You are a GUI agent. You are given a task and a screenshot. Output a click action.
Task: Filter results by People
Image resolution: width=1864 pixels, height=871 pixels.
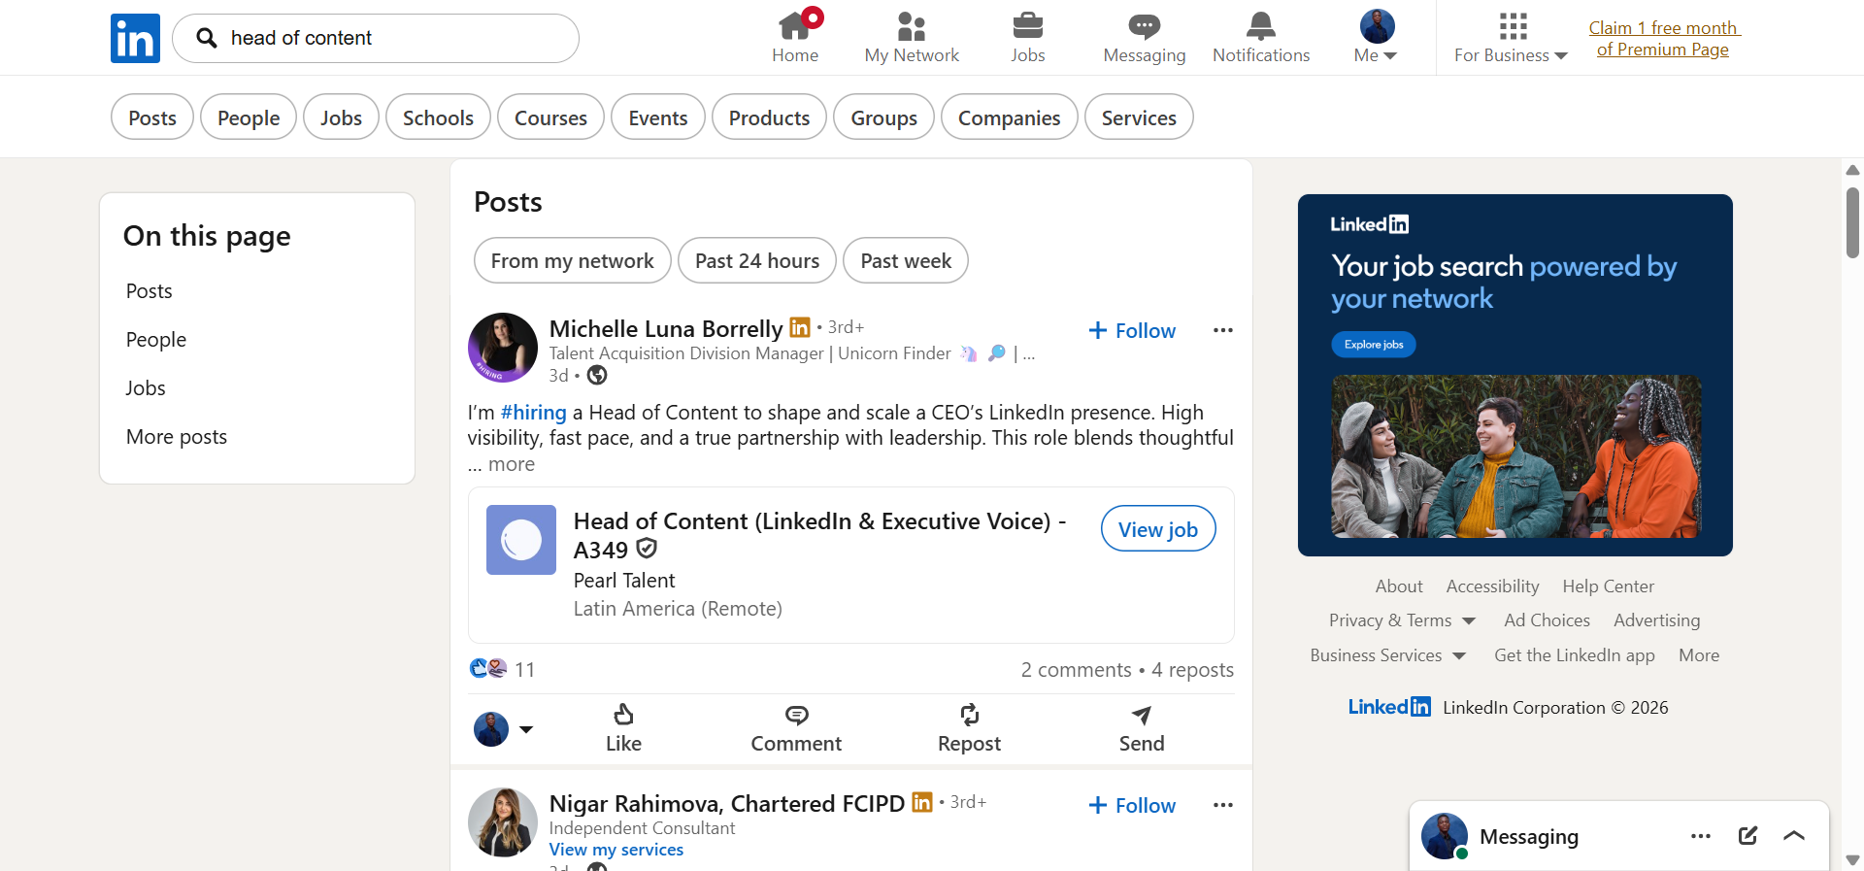[249, 117]
